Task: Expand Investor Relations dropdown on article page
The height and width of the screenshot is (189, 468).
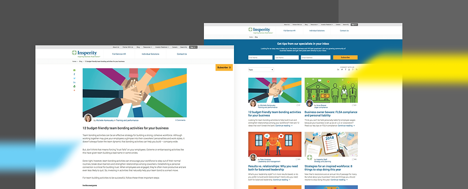Action: [x=162, y=47]
